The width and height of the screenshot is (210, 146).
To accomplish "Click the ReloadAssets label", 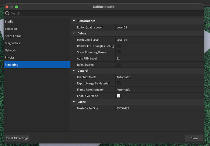I will pyautogui.click(x=86, y=65).
